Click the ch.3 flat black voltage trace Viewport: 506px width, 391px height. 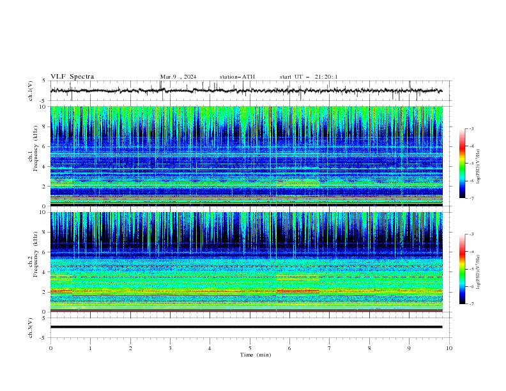click(246, 327)
